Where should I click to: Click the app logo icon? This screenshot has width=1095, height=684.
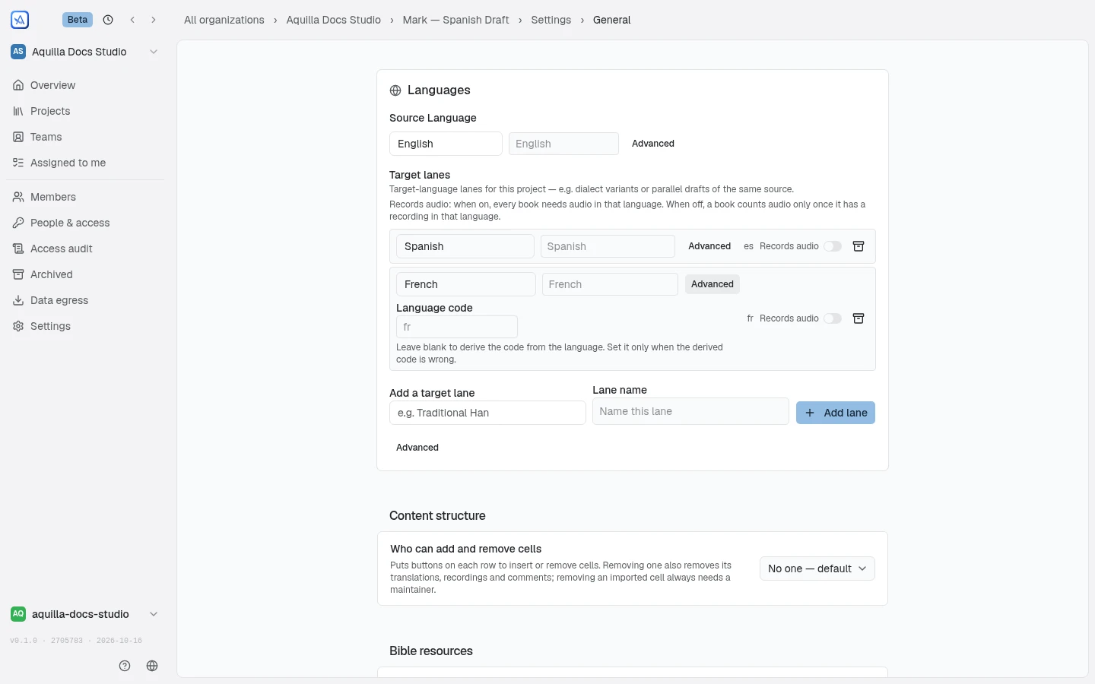pos(20,20)
